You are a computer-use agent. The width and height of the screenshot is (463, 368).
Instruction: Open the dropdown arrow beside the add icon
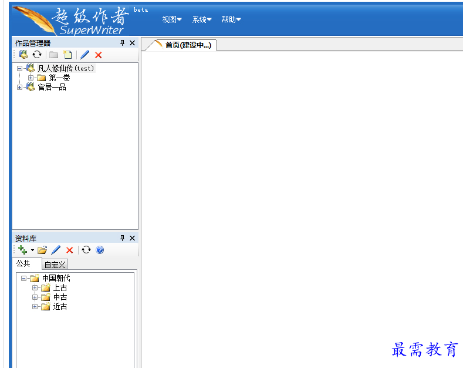(x=32, y=250)
